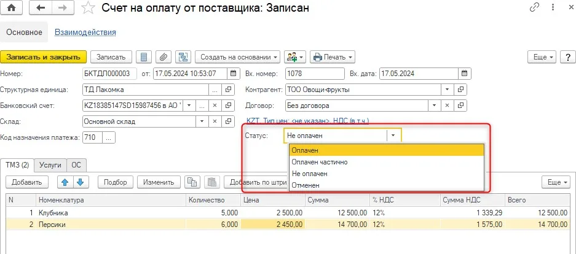This screenshot has width=576, height=254.
Task: Go to the home start page icon
Action: pyautogui.click(x=12, y=8)
